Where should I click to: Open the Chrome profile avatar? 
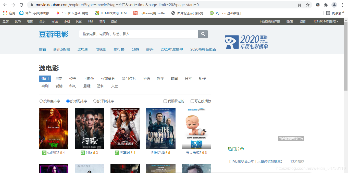[334, 5]
